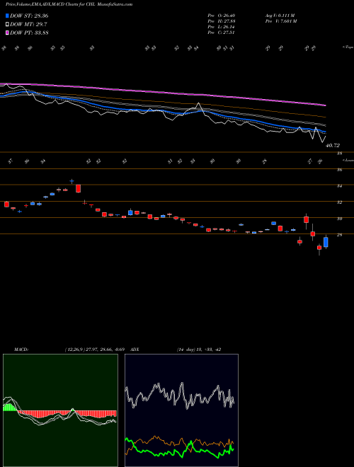The image size is (354, 467).
Task: Click the 'MACD:' indicator label
Action: (x=21, y=350)
